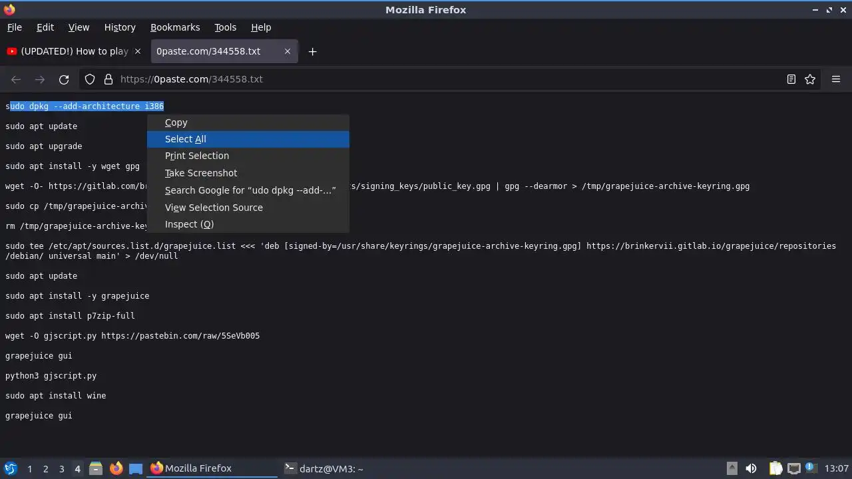Open a new tab with plus button
This screenshot has width=852, height=479.
[x=312, y=51]
